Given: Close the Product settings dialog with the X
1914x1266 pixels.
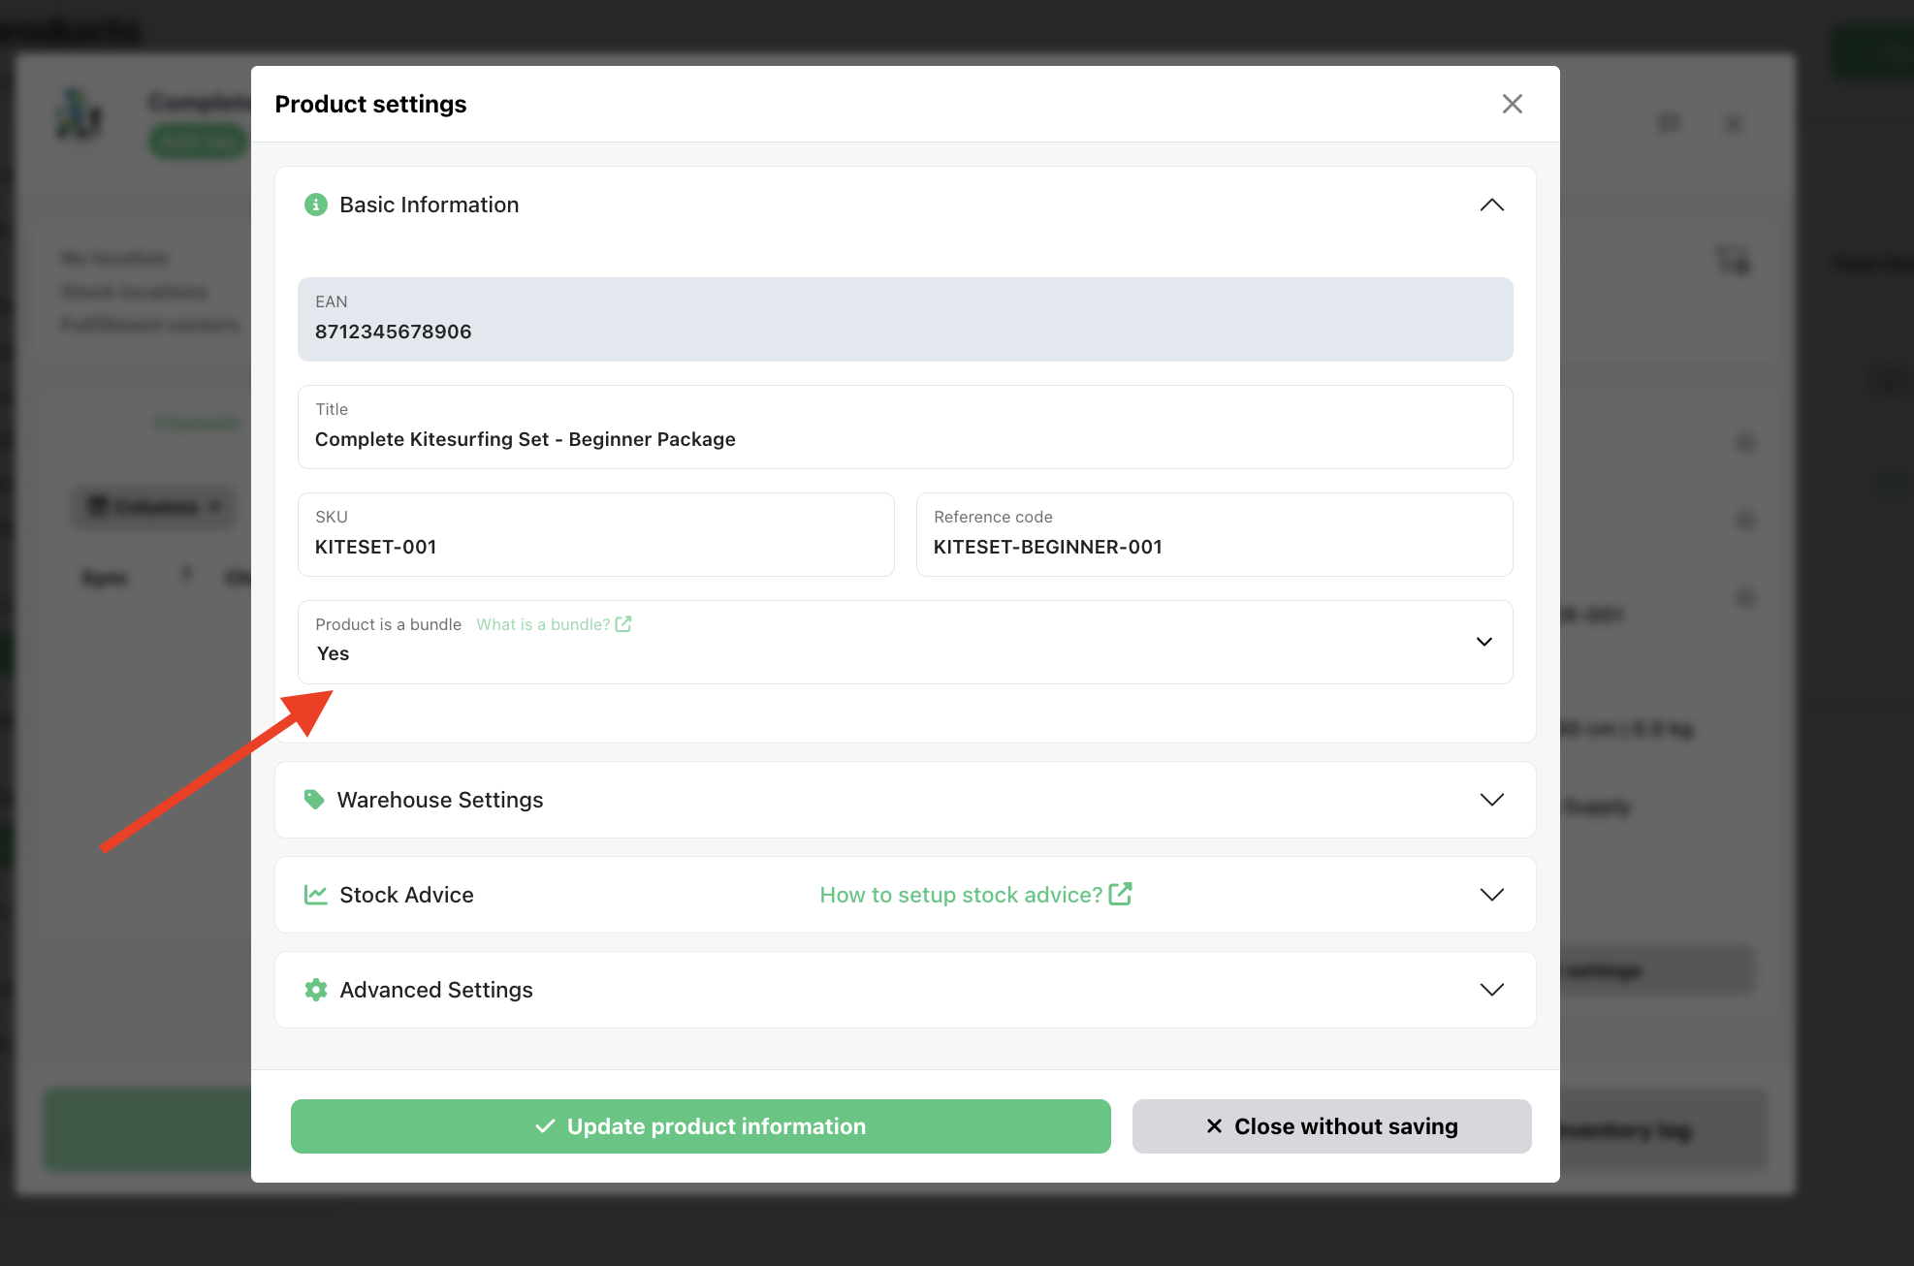Looking at the screenshot, I should point(1512,104).
